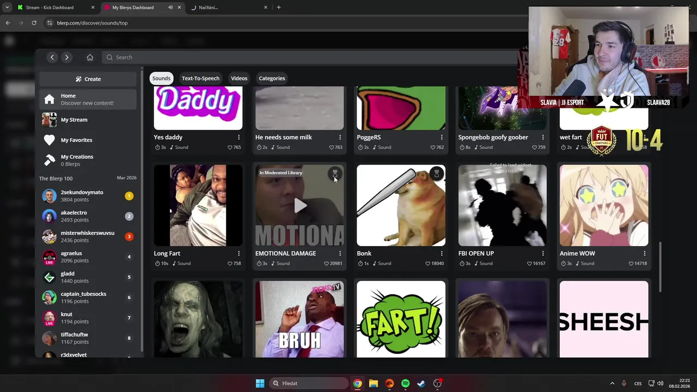Open the SHEESH sound thumbnail
Screen dimensions: 697x392
[604, 319]
